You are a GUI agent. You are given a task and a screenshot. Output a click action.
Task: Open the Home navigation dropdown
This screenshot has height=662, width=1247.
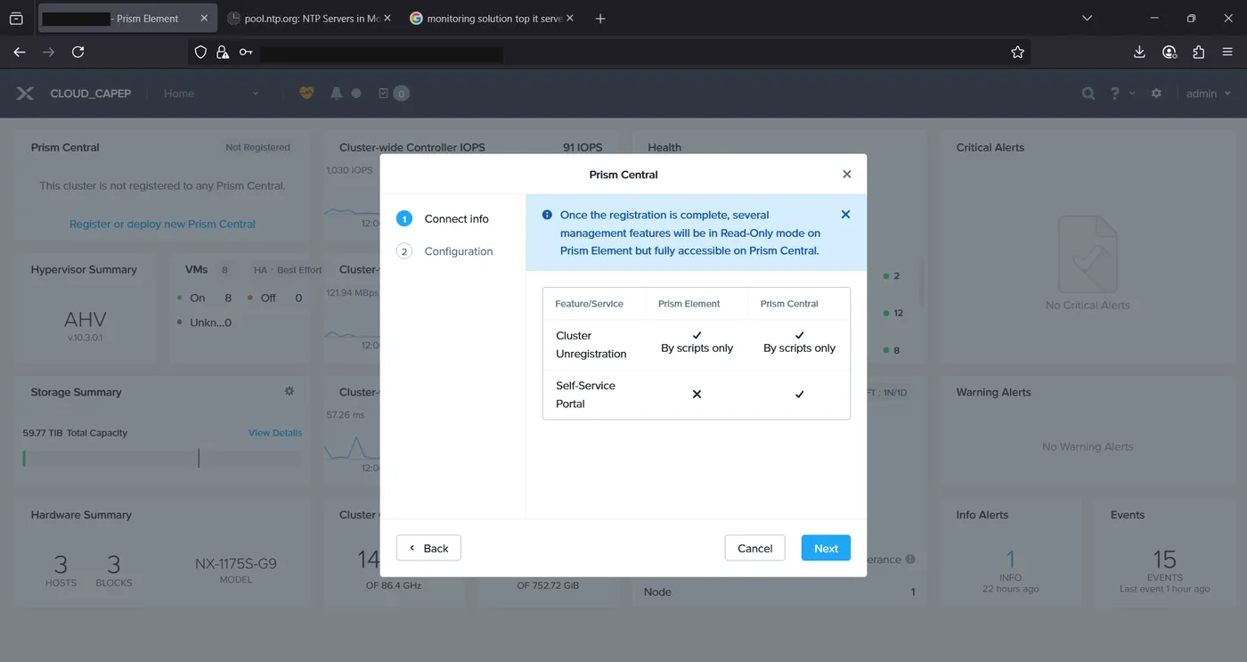click(211, 94)
